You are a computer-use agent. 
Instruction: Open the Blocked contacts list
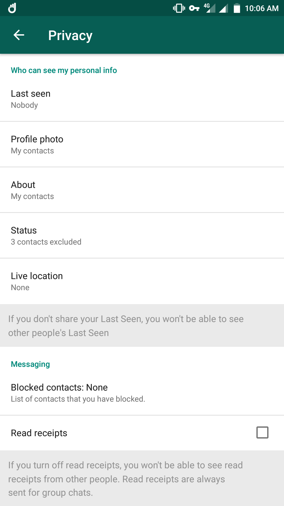pyautogui.click(x=142, y=392)
